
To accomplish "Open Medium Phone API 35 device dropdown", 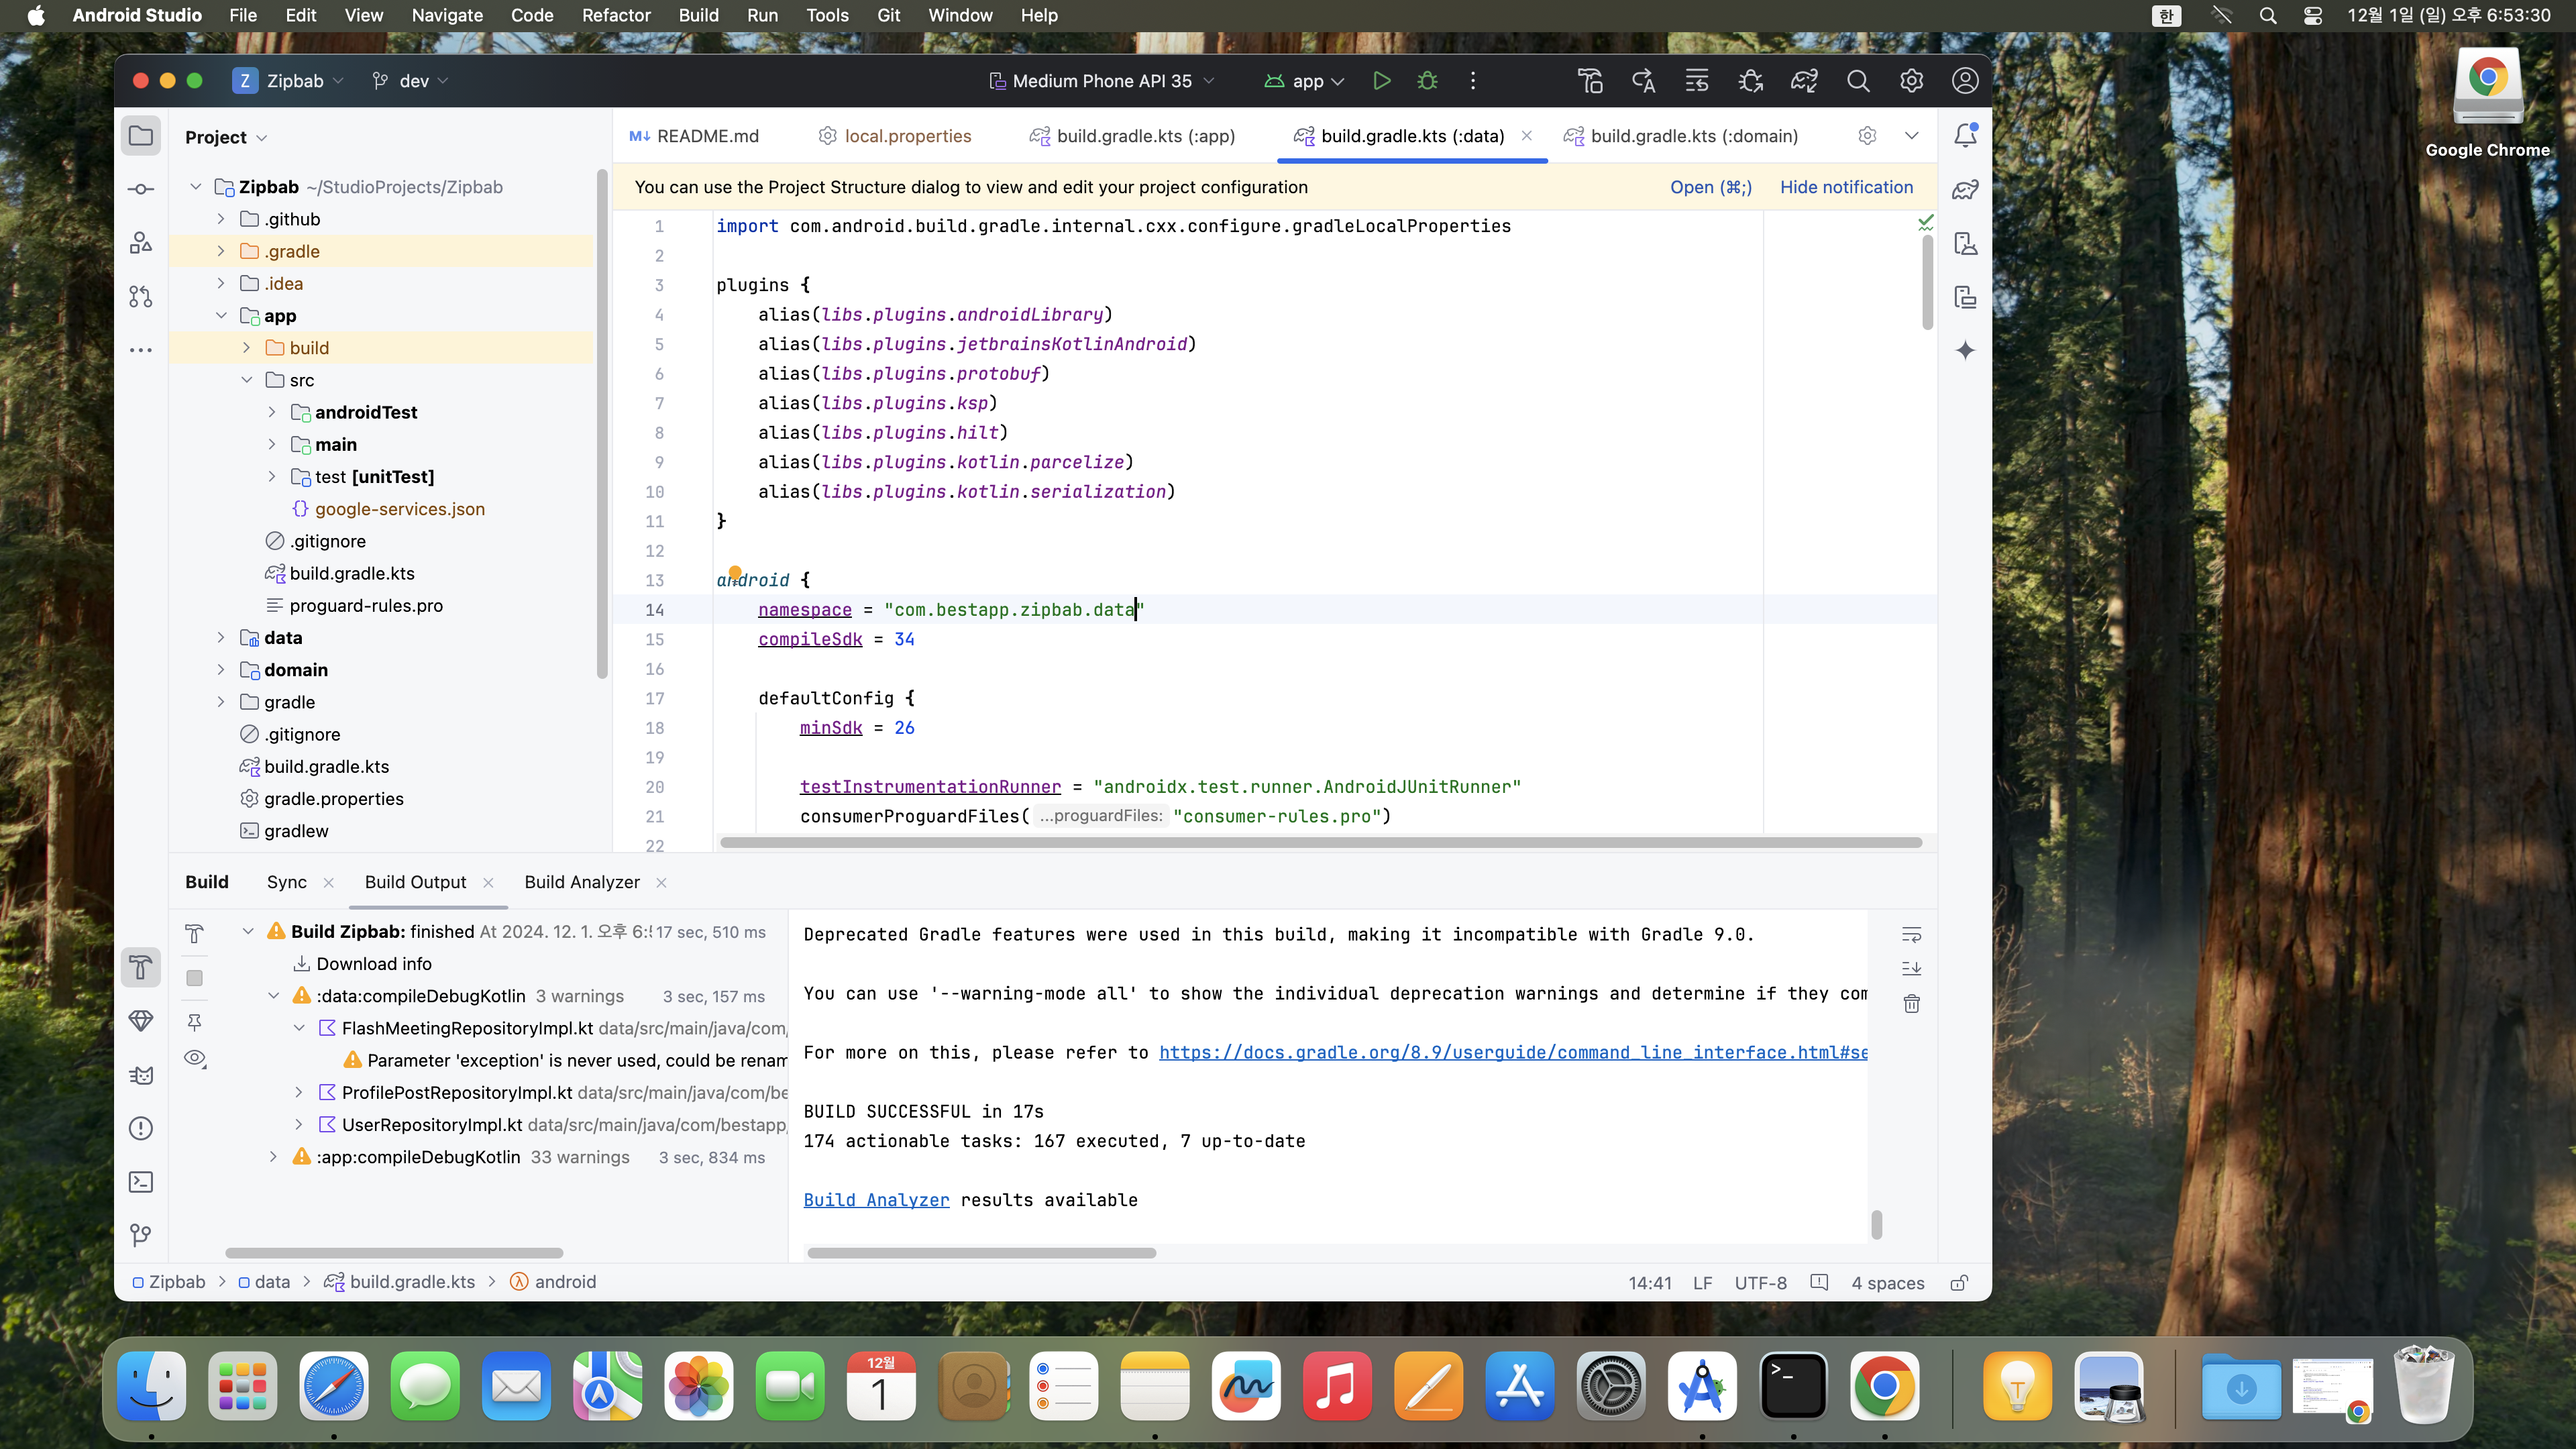I will click(x=1102, y=81).
